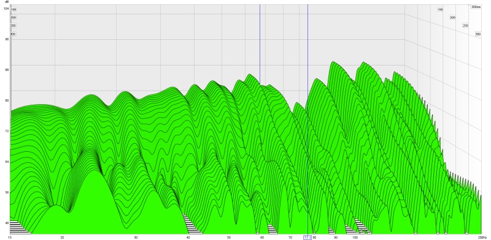Click the 250 time label beside the dB axis
Image resolution: width=491 pixels, height=240 pixels.
tap(13, 26)
